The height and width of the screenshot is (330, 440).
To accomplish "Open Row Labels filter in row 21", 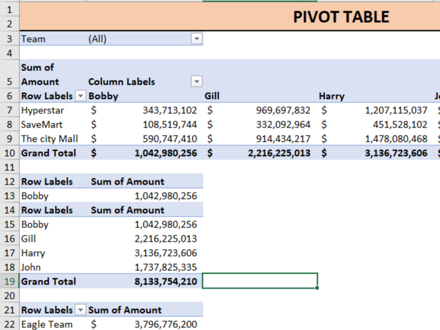I will (80, 310).
